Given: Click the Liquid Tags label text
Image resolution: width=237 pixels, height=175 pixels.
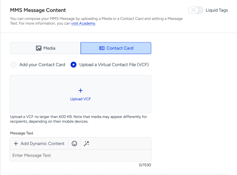Looking at the screenshot, I should [217, 10].
